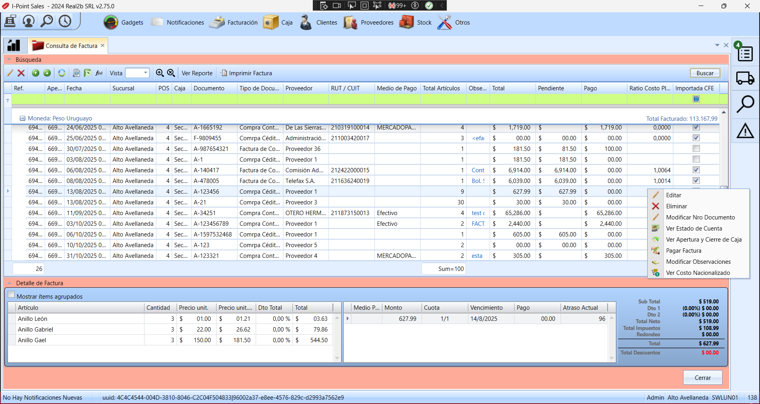
Task: Select Eliminar in the context menu
Action: click(698, 206)
